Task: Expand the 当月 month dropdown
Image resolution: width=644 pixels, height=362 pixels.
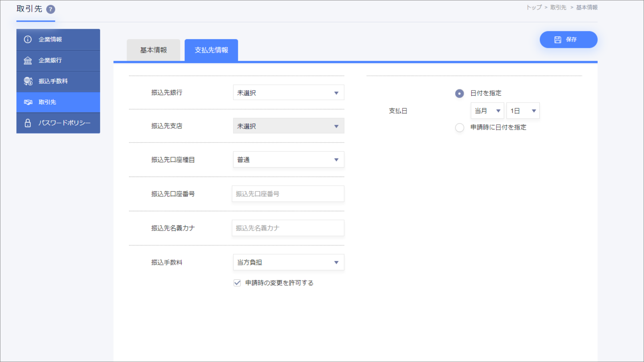Action: coord(487,111)
